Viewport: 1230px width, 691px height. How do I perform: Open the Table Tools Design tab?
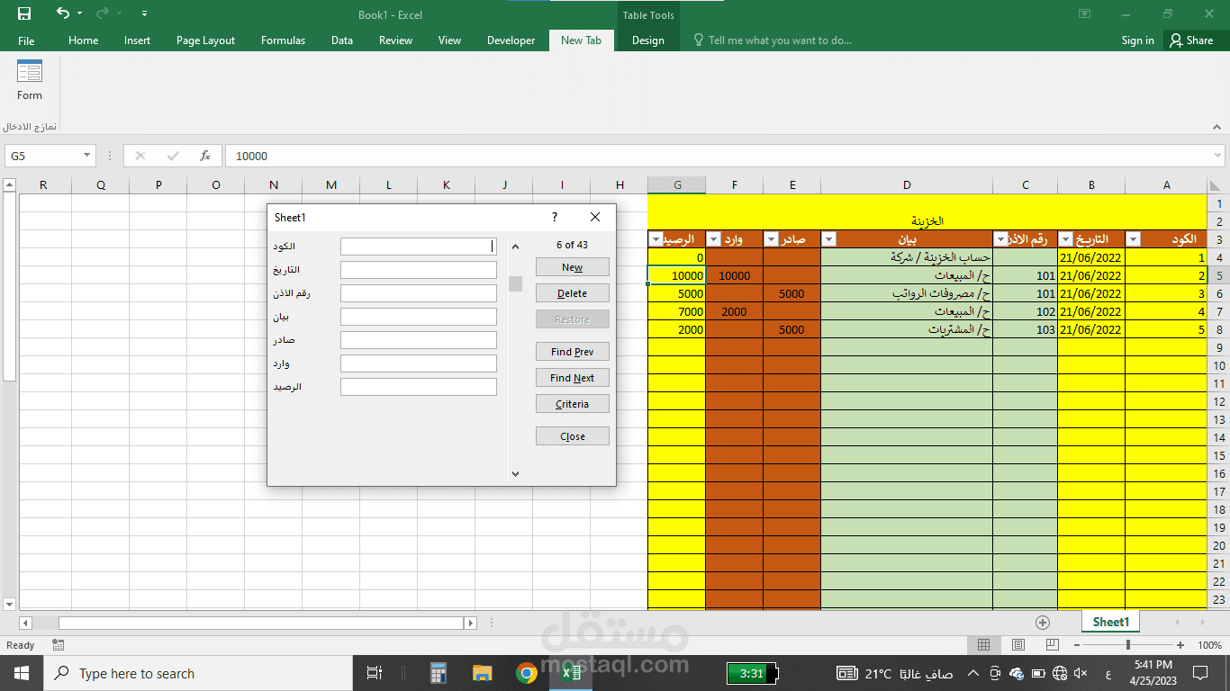[647, 40]
